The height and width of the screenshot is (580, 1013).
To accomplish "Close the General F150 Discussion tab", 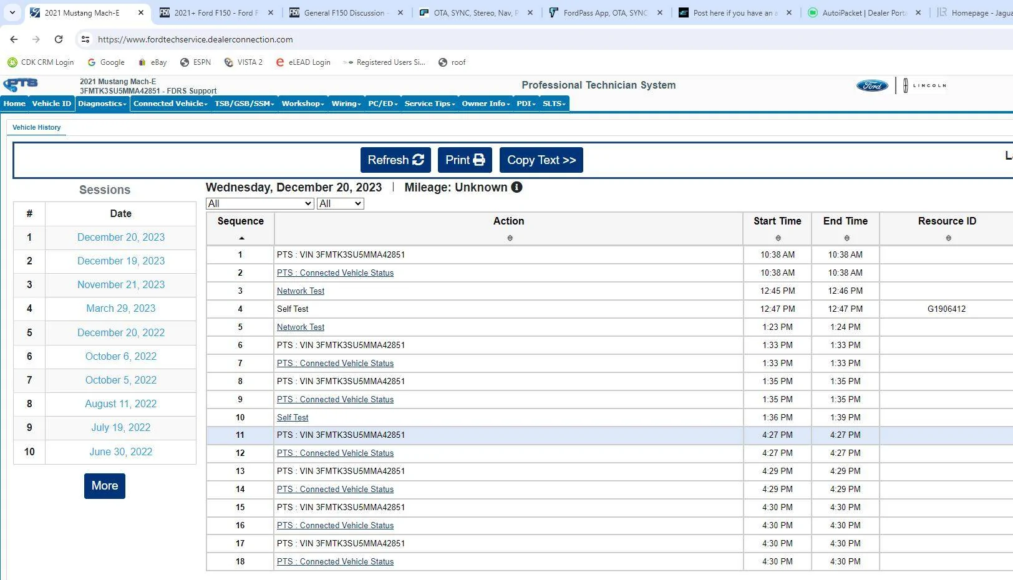I will (400, 12).
